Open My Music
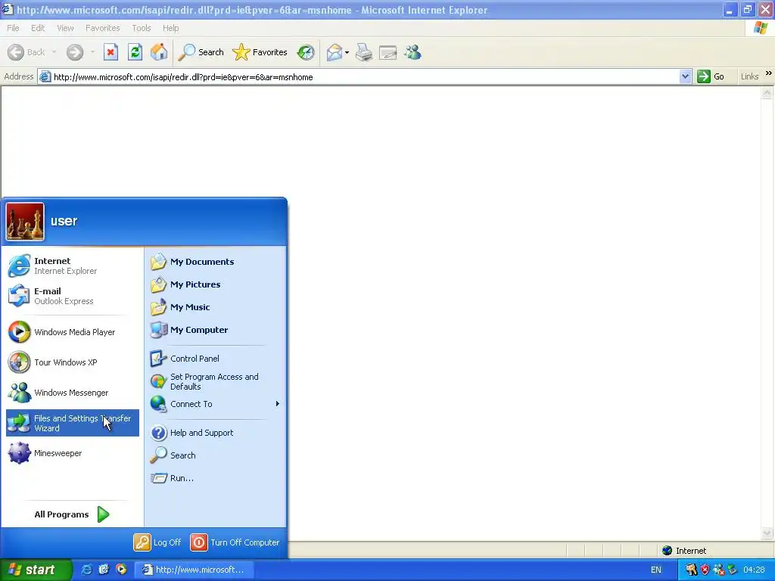The height and width of the screenshot is (581, 775). pyautogui.click(x=216, y=307)
